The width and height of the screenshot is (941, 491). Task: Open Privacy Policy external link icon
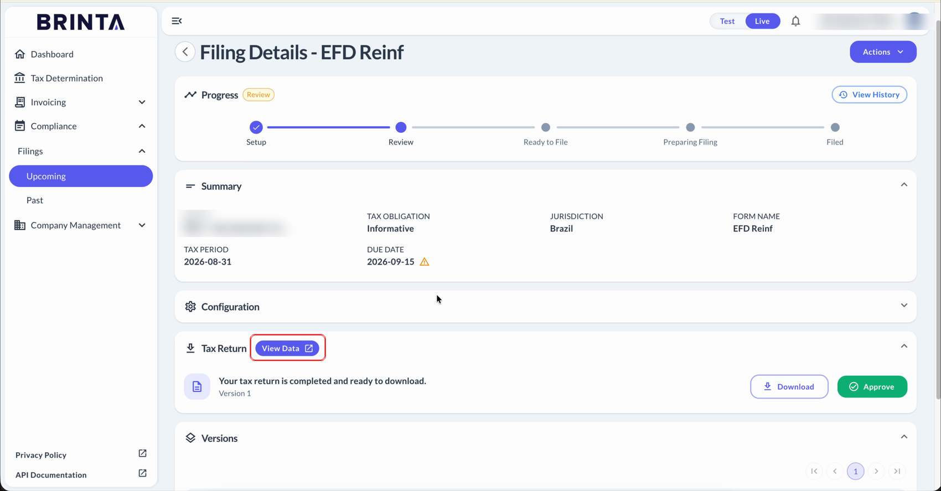click(x=142, y=453)
